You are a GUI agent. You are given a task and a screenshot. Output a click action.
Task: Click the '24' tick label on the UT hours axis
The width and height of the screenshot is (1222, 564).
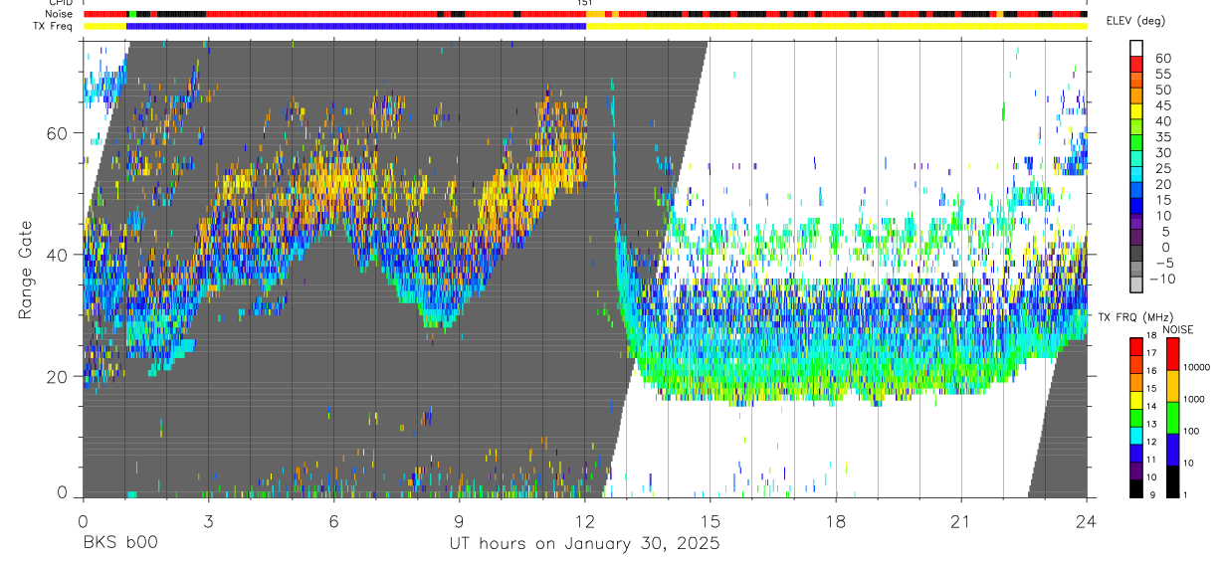pyautogui.click(x=1087, y=520)
